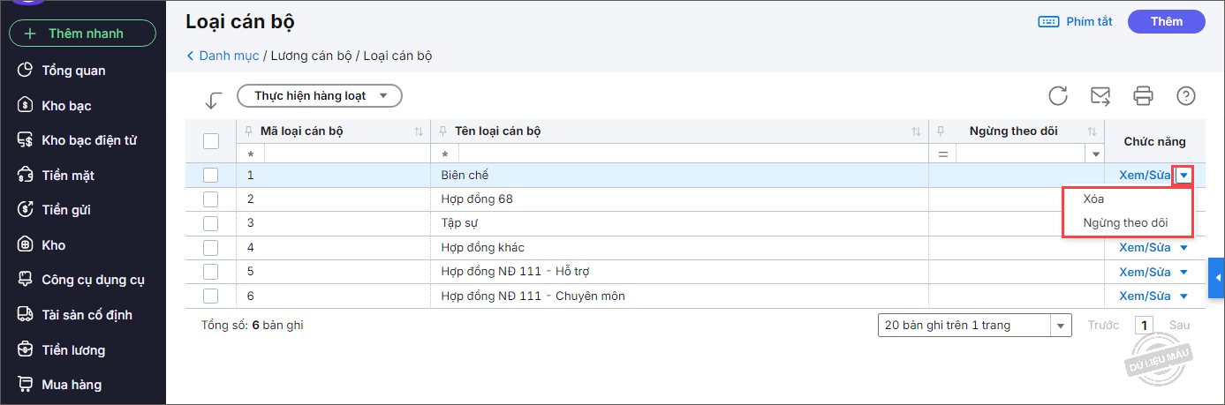
Task: Open Tiền lương in the sidebar
Action: pyautogui.click(x=73, y=350)
